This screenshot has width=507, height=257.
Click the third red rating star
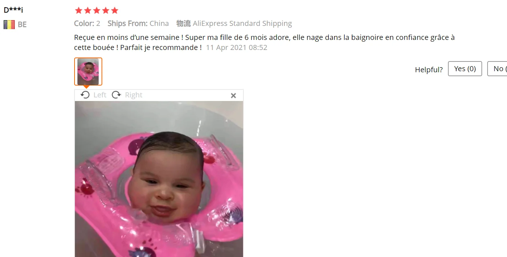[x=97, y=10]
